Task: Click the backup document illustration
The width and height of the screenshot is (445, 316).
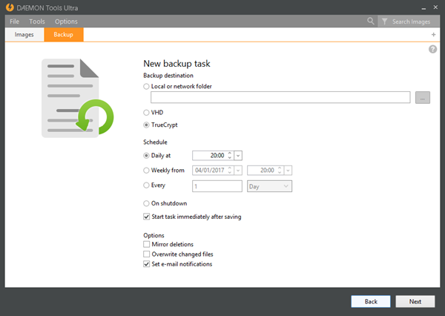Action: coord(77,98)
